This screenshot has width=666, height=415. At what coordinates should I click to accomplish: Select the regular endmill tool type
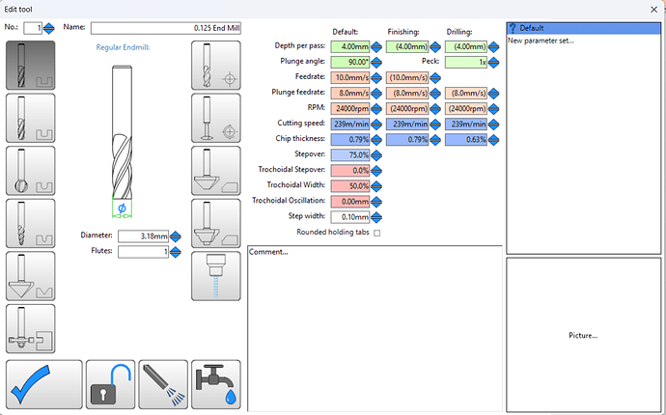click(x=30, y=66)
